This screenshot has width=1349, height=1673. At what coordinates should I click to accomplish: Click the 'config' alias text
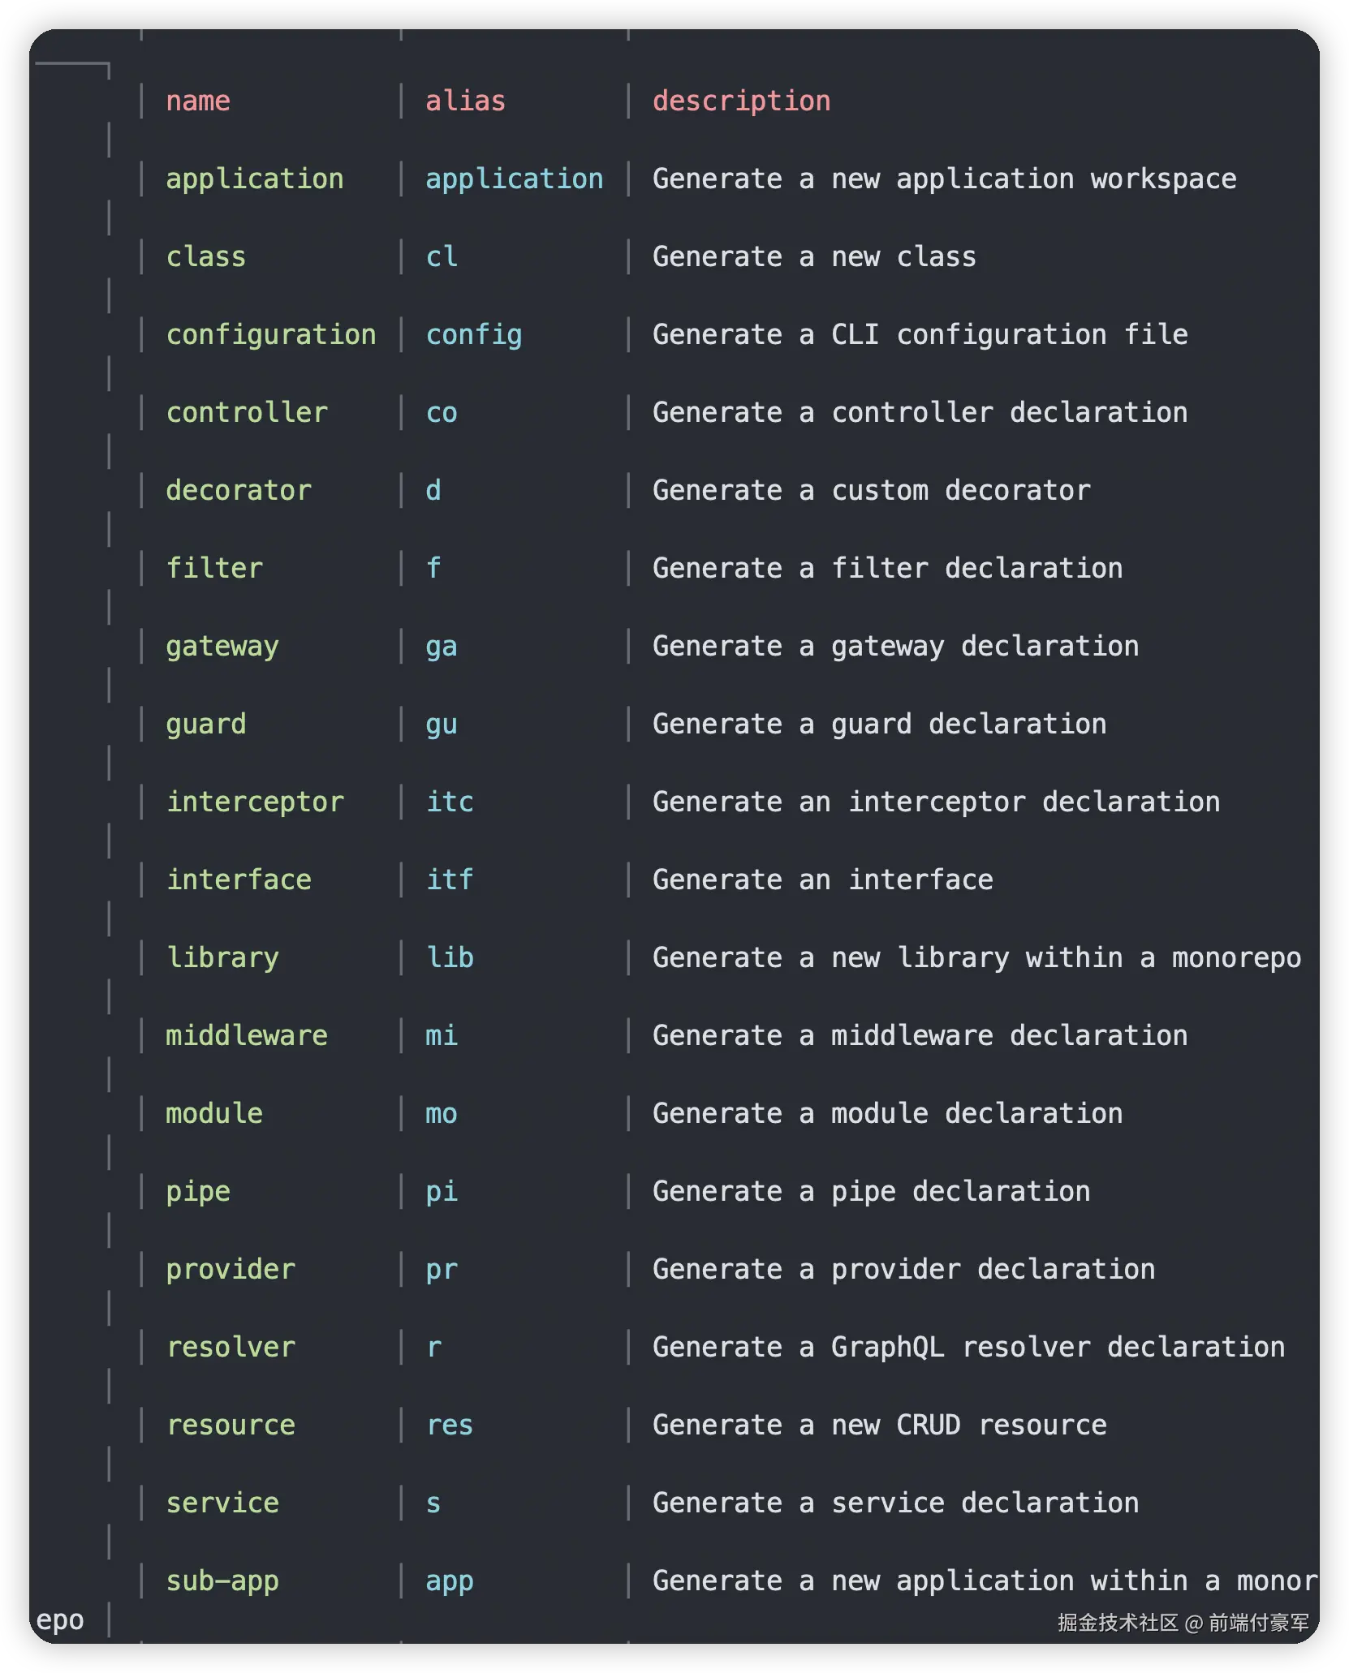coord(474,334)
